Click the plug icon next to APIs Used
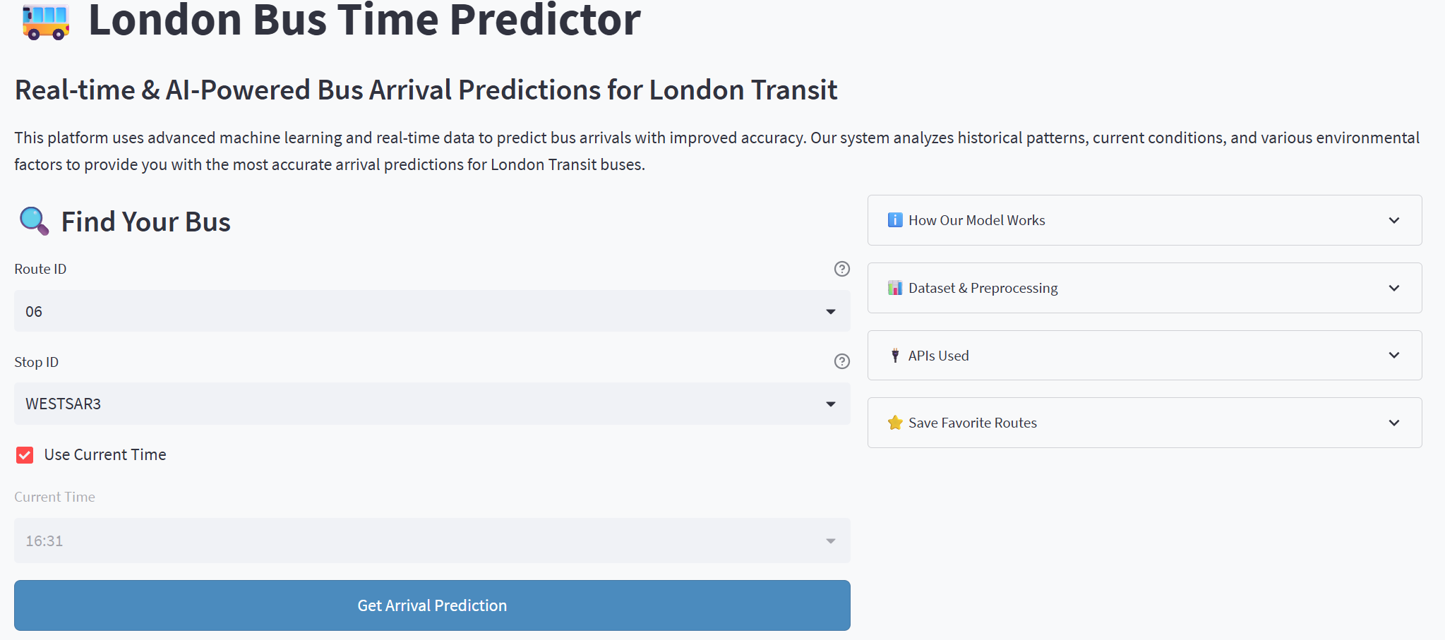The image size is (1445, 640). point(894,356)
